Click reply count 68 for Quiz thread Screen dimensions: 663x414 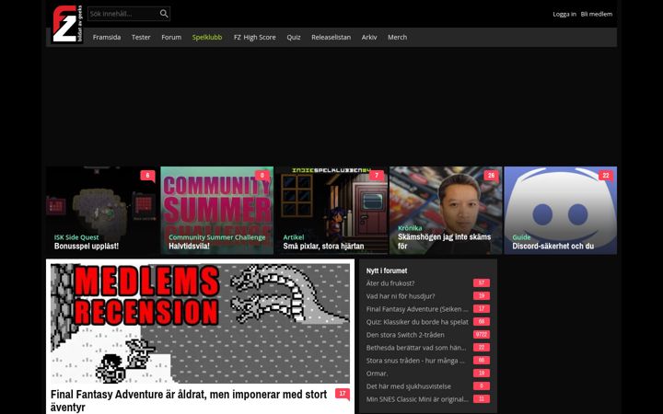[482, 322]
